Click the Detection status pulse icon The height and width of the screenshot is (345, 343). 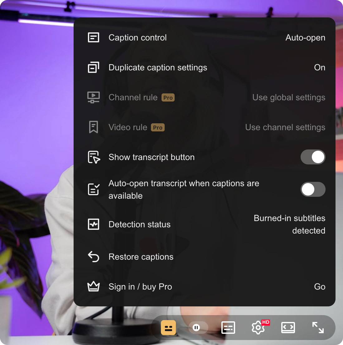point(94,224)
